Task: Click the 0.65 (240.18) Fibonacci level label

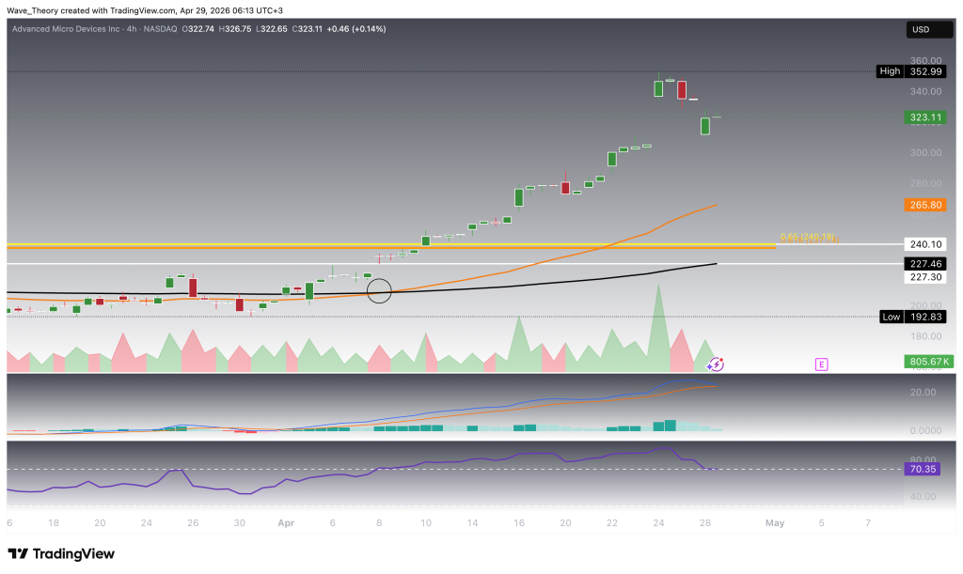Action: coord(807,237)
